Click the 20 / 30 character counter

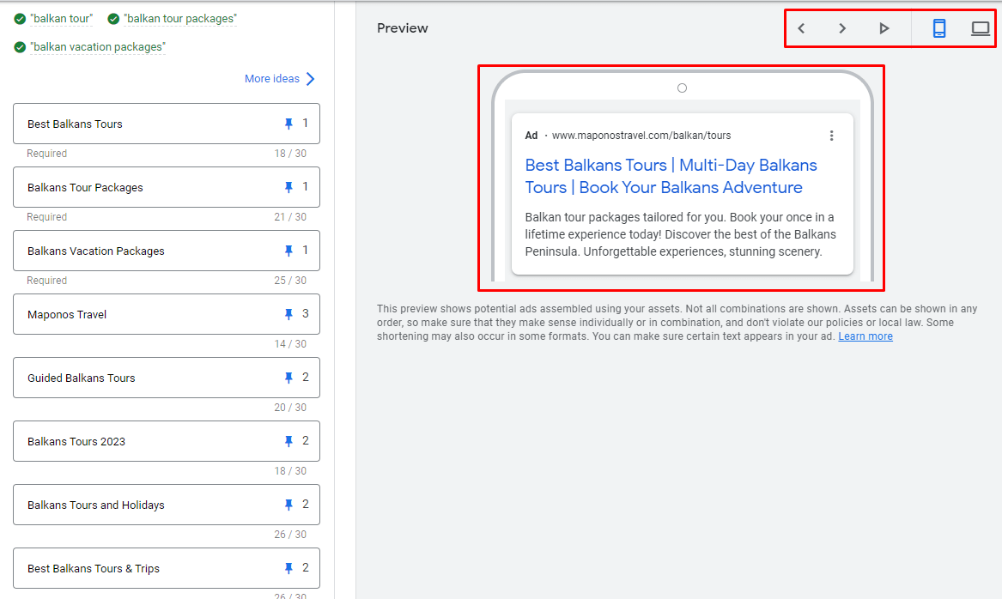pos(290,408)
